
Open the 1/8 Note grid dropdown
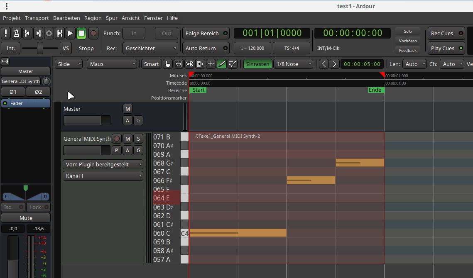[x=293, y=64]
